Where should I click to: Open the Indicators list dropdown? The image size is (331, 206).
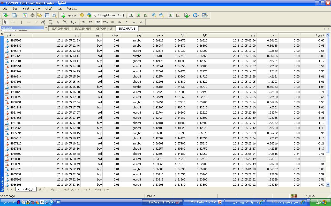click(187, 15)
